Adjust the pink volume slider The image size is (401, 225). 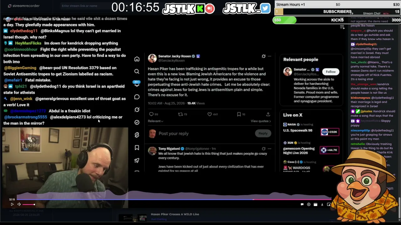[29, 204]
